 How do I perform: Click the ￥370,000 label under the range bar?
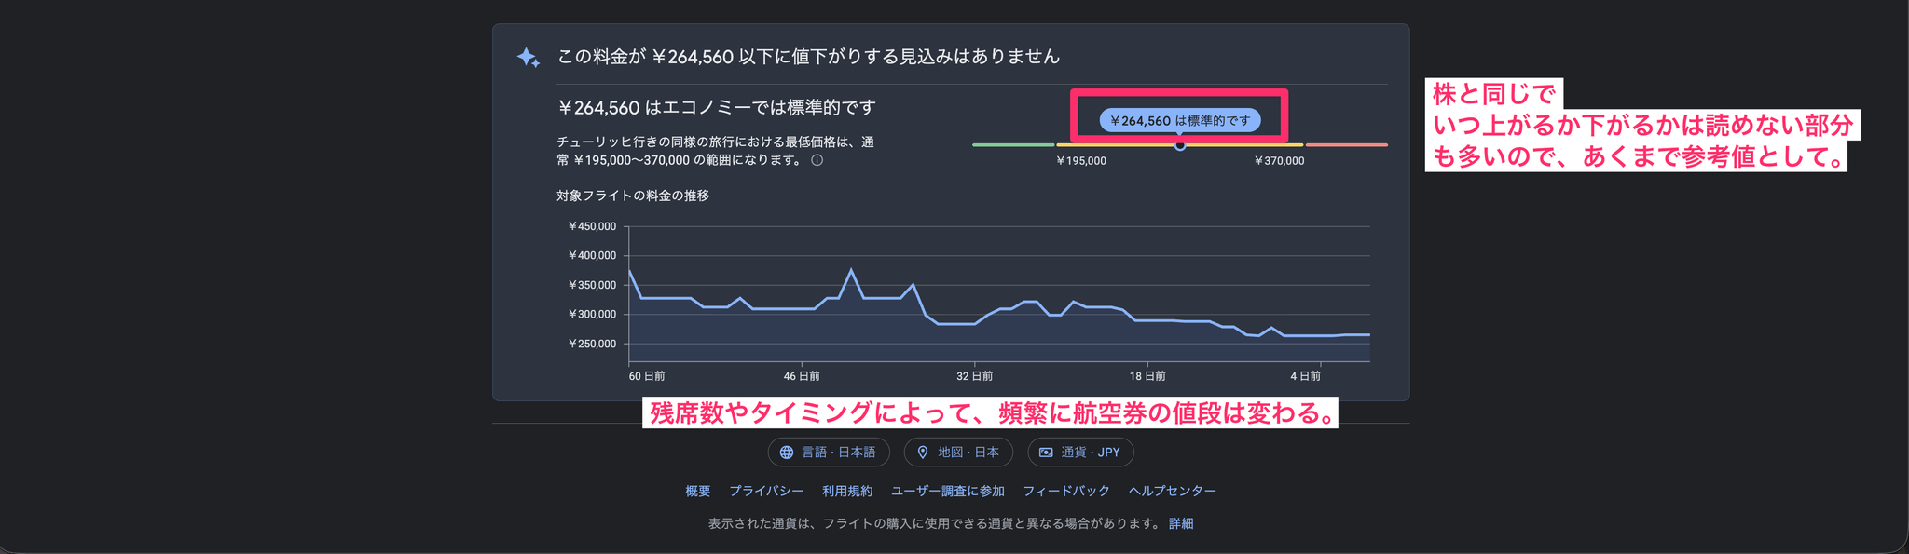click(1279, 161)
